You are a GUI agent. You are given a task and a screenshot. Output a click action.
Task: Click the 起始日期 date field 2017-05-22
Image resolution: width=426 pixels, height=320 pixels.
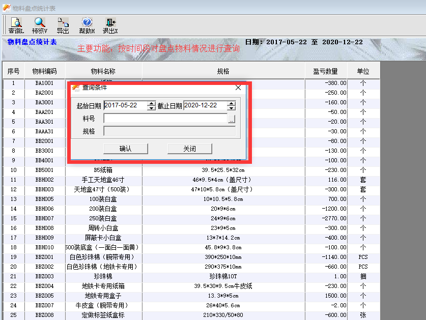point(126,105)
